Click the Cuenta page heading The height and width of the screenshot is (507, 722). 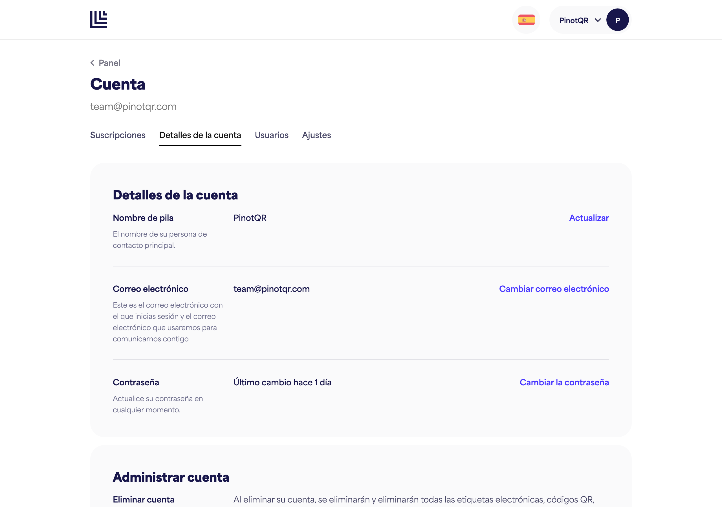[118, 84]
